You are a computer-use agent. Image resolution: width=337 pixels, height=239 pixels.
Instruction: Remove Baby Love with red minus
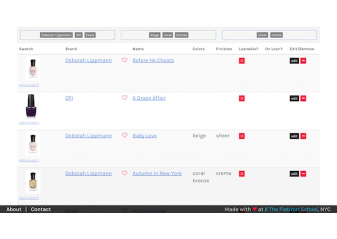pyautogui.click(x=303, y=136)
